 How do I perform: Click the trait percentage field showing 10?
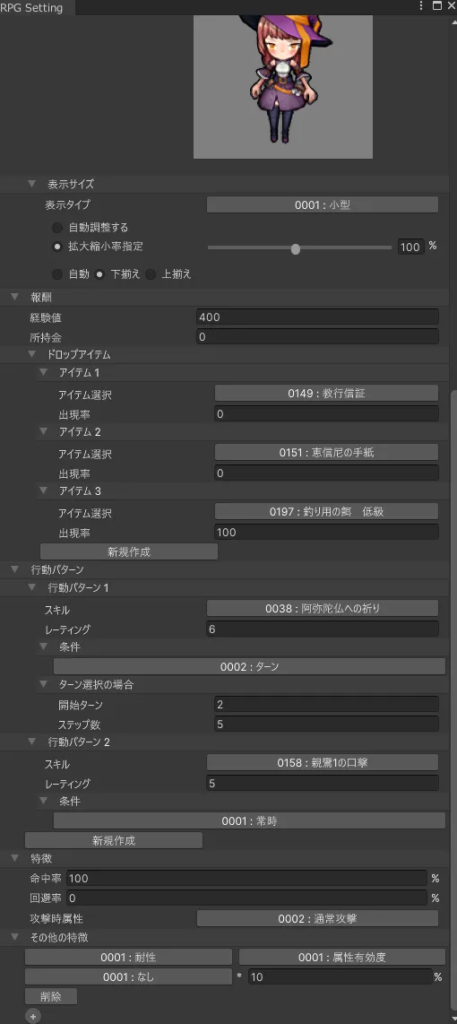coord(340,977)
